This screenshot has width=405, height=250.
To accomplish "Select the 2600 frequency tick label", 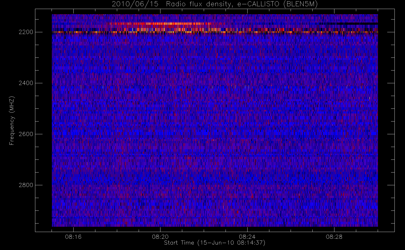I will pos(26,134).
